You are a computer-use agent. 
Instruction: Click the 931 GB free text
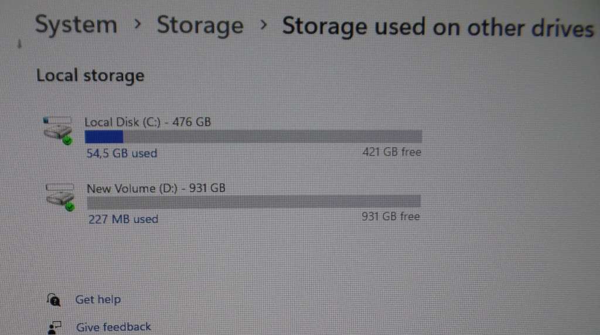tap(391, 217)
